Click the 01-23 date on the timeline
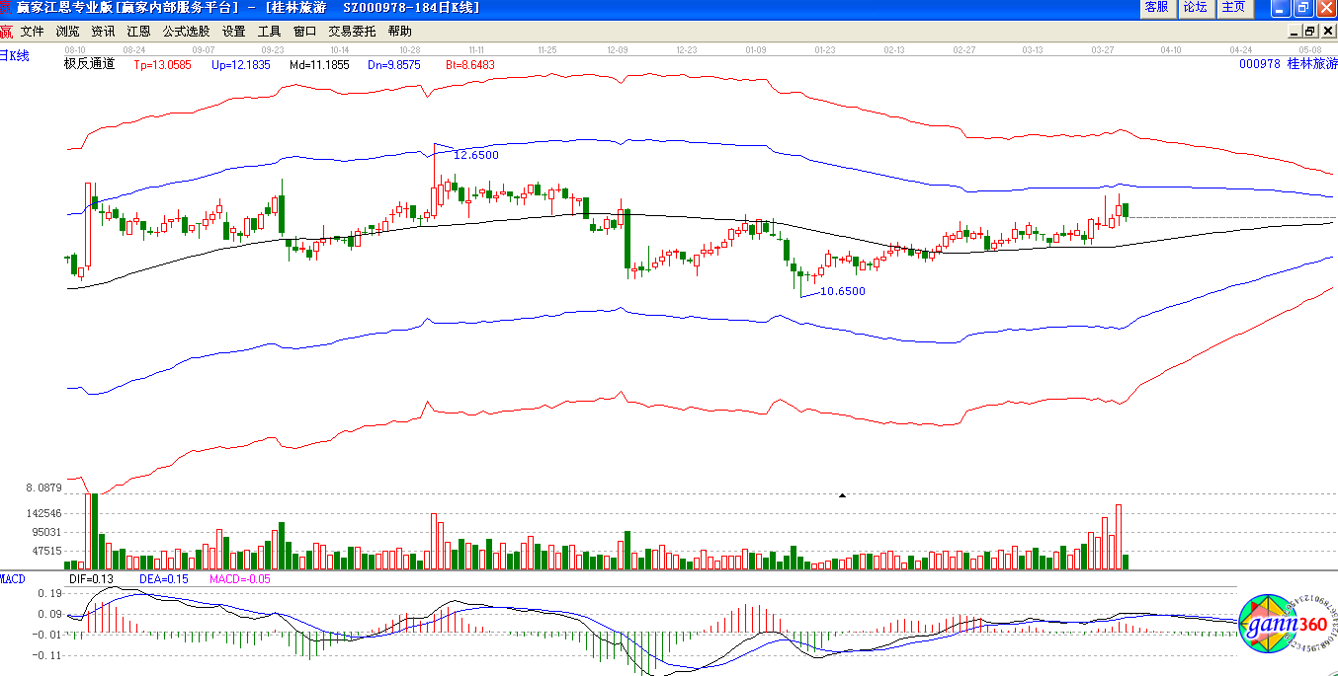 pyautogui.click(x=825, y=48)
